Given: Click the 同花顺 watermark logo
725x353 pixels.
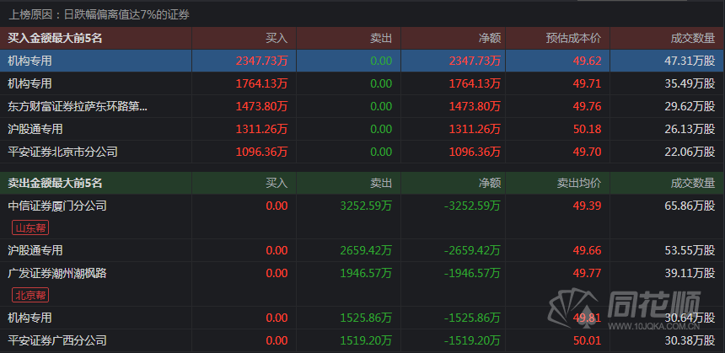Looking at the screenshot, I should [625, 308].
